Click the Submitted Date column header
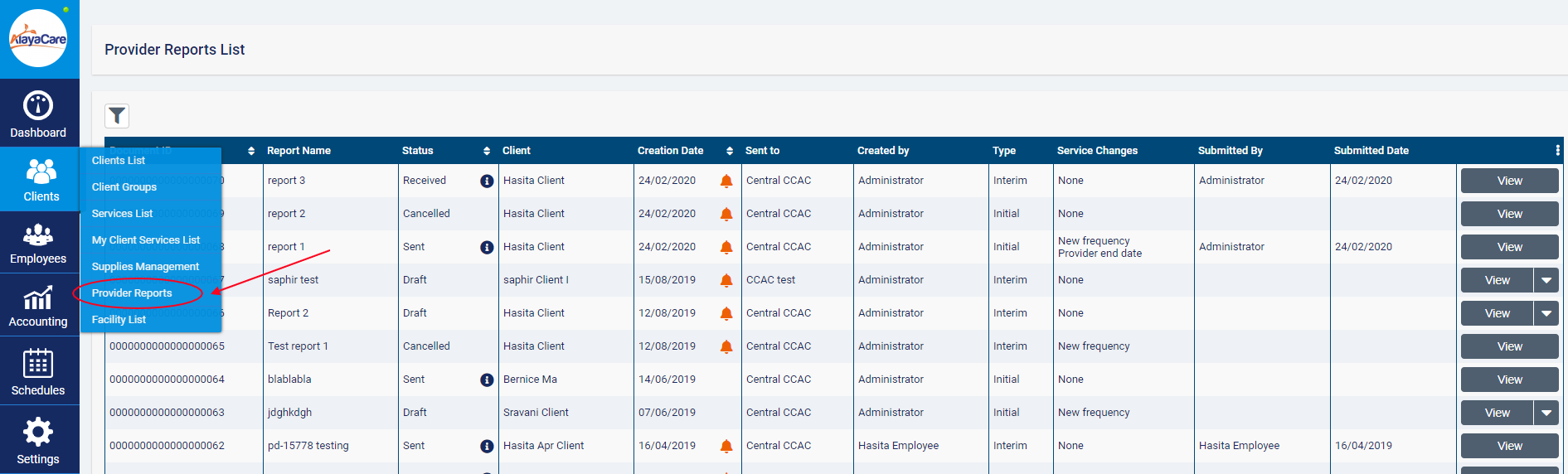 coord(1371,151)
